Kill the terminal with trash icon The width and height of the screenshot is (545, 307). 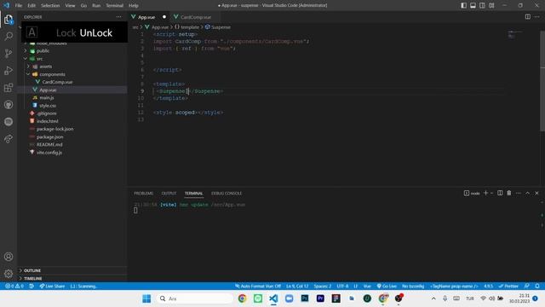(x=509, y=193)
